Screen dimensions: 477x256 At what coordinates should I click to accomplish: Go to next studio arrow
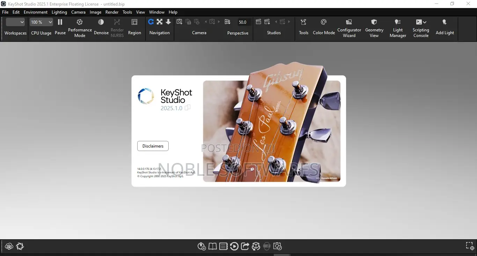(289, 22)
